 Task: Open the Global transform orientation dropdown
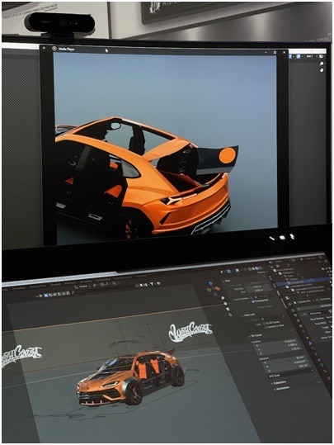[x=82, y=286]
